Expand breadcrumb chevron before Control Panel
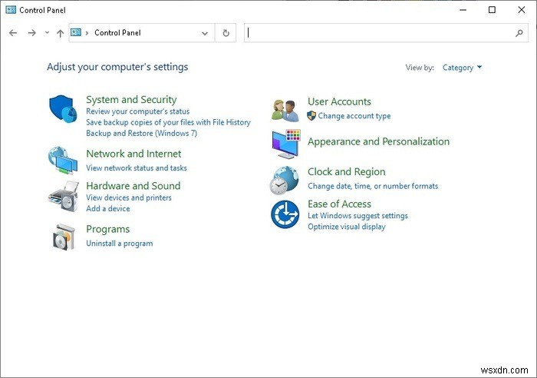Viewport: 537px width, 378px height. point(87,33)
